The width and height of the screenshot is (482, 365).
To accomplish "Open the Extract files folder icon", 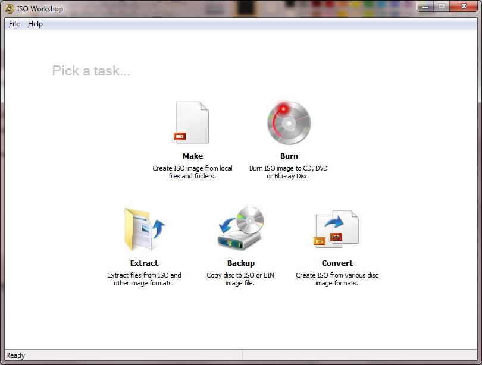I will click(x=145, y=229).
